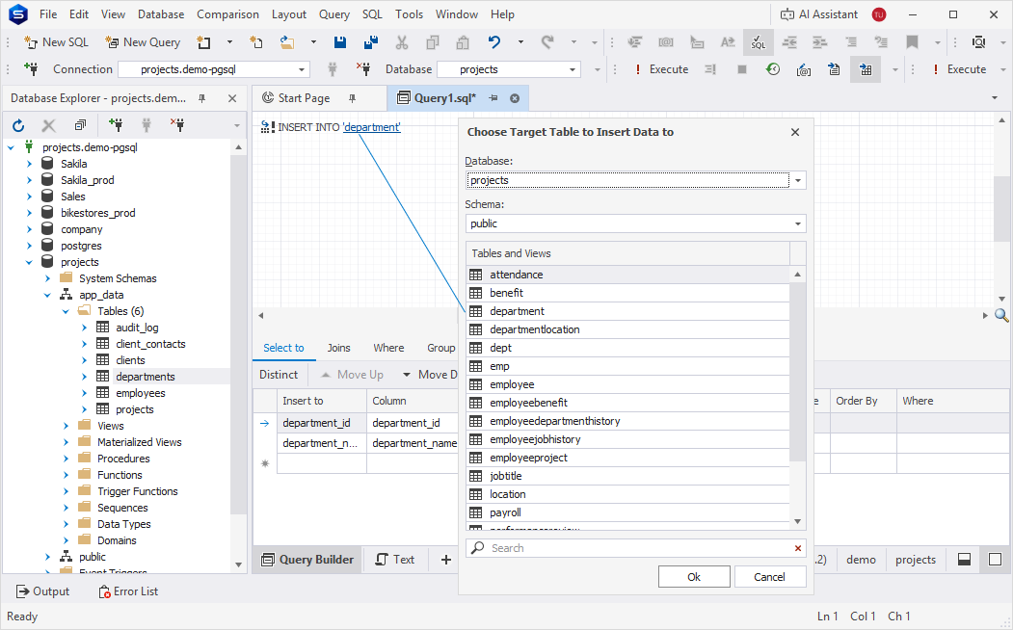Collapse the projects database node
This screenshot has width=1013, height=630.
pos(29,262)
